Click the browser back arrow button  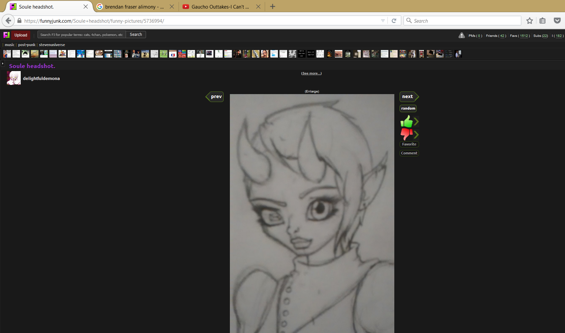tap(8, 21)
